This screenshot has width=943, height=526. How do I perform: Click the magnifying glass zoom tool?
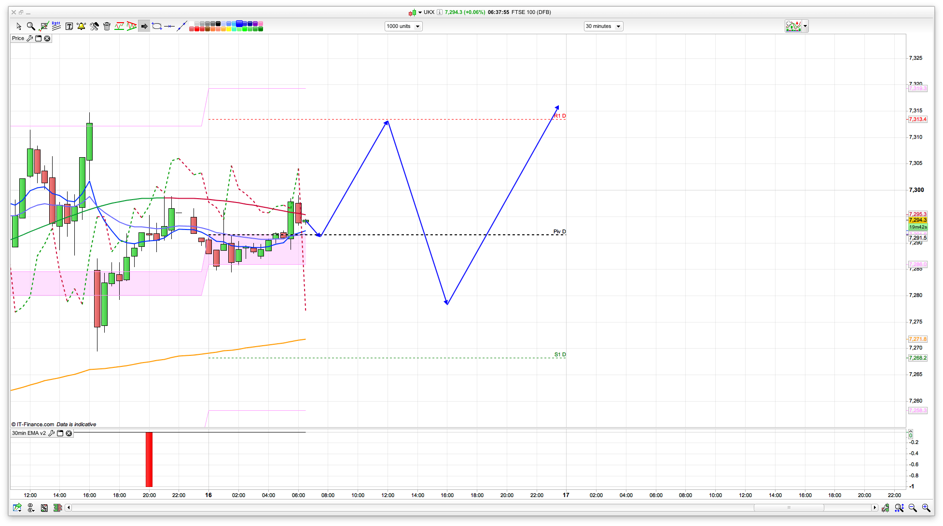31,27
